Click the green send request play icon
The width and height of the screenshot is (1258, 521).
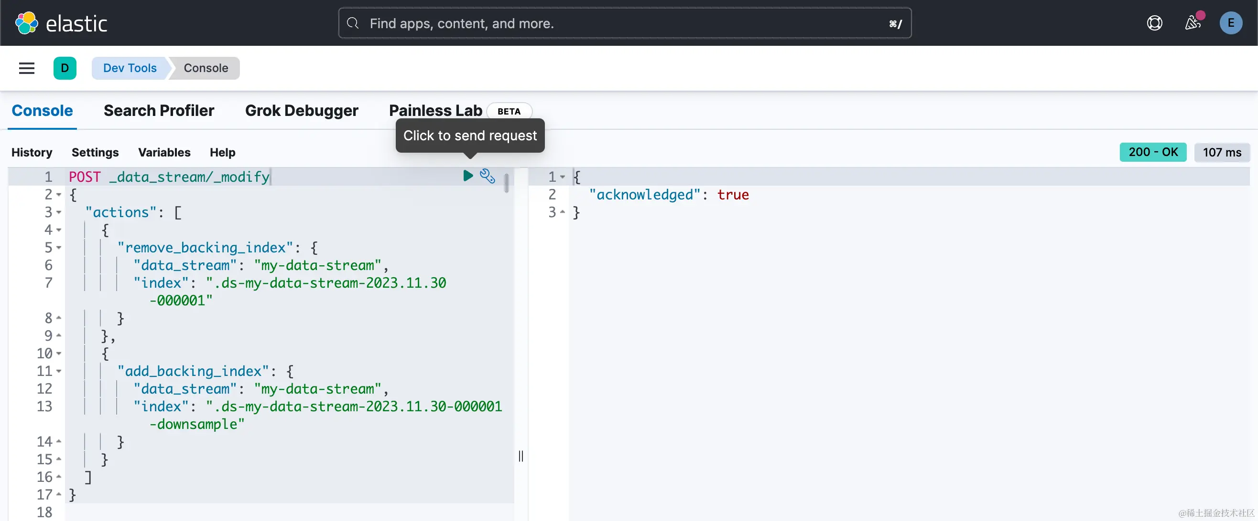click(x=467, y=176)
